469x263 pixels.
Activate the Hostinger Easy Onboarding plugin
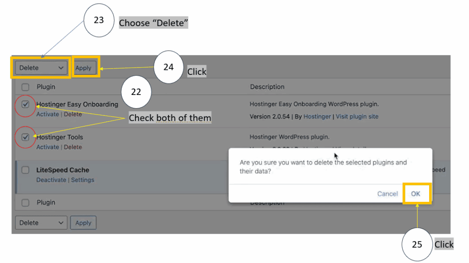coord(48,114)
